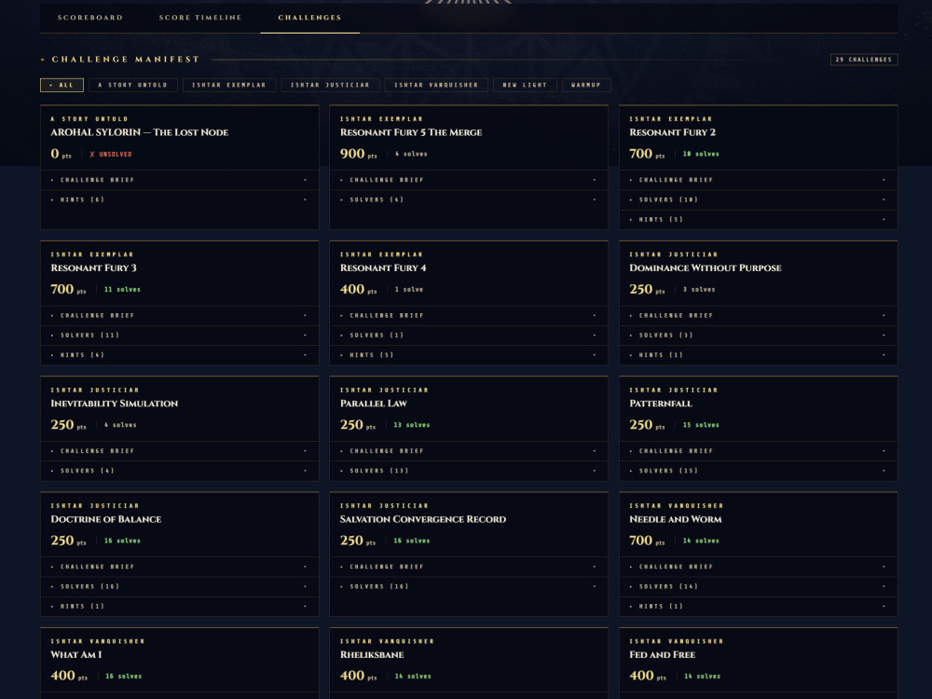This screenshot has height=699, width=932.
Task: Expand Challenge Brief for Resonant Fury 3
Action: (x=180, y=316)
